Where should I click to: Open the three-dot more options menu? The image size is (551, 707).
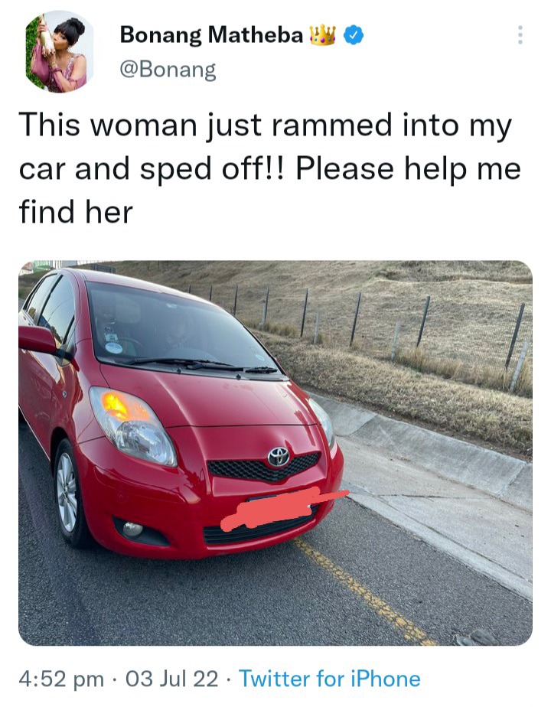[x=520, y=34]
